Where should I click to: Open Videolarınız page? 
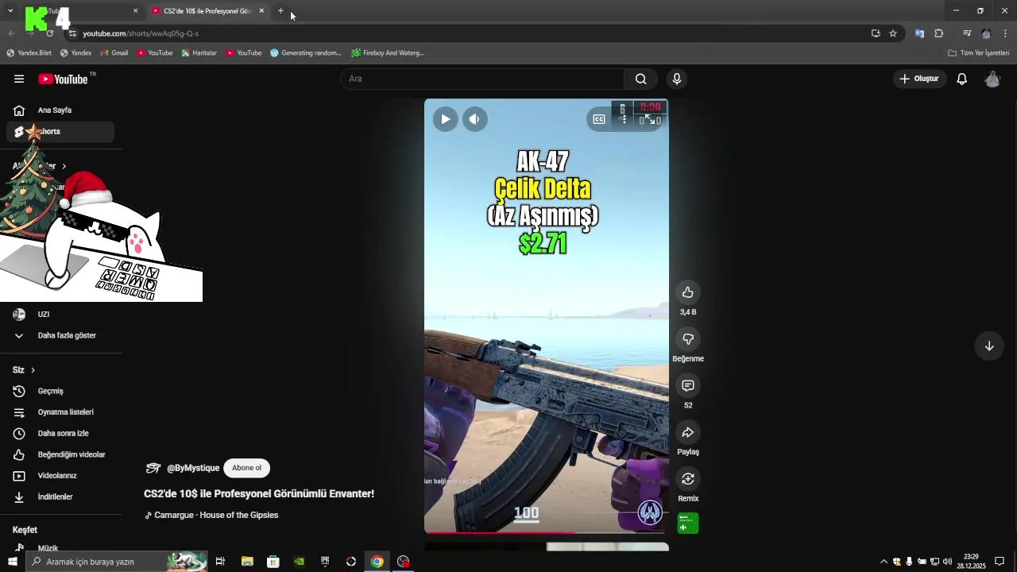point(60,476)
